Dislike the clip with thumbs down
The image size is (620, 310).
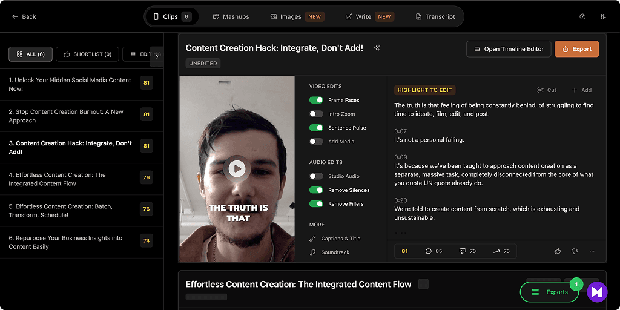coord(575,251)
